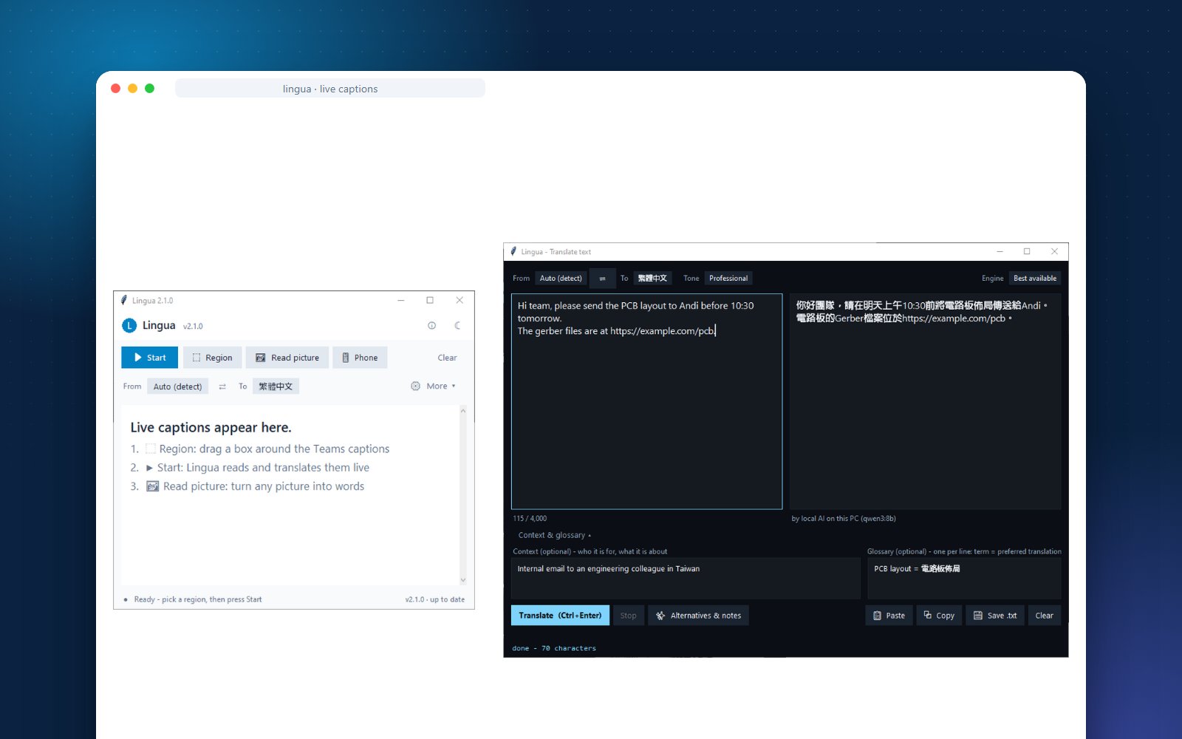Click into the source text box
This screenshot has height=739, width=1182.
[646, 401]
